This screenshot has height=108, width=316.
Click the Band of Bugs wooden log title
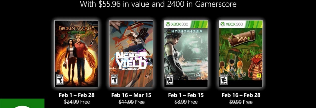click(240, 38)
